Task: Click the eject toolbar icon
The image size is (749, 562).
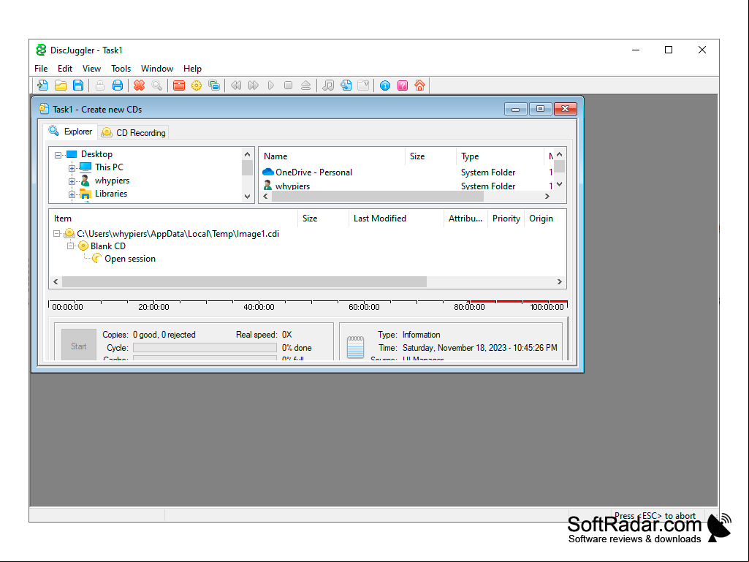Action: tap(305, 86)
